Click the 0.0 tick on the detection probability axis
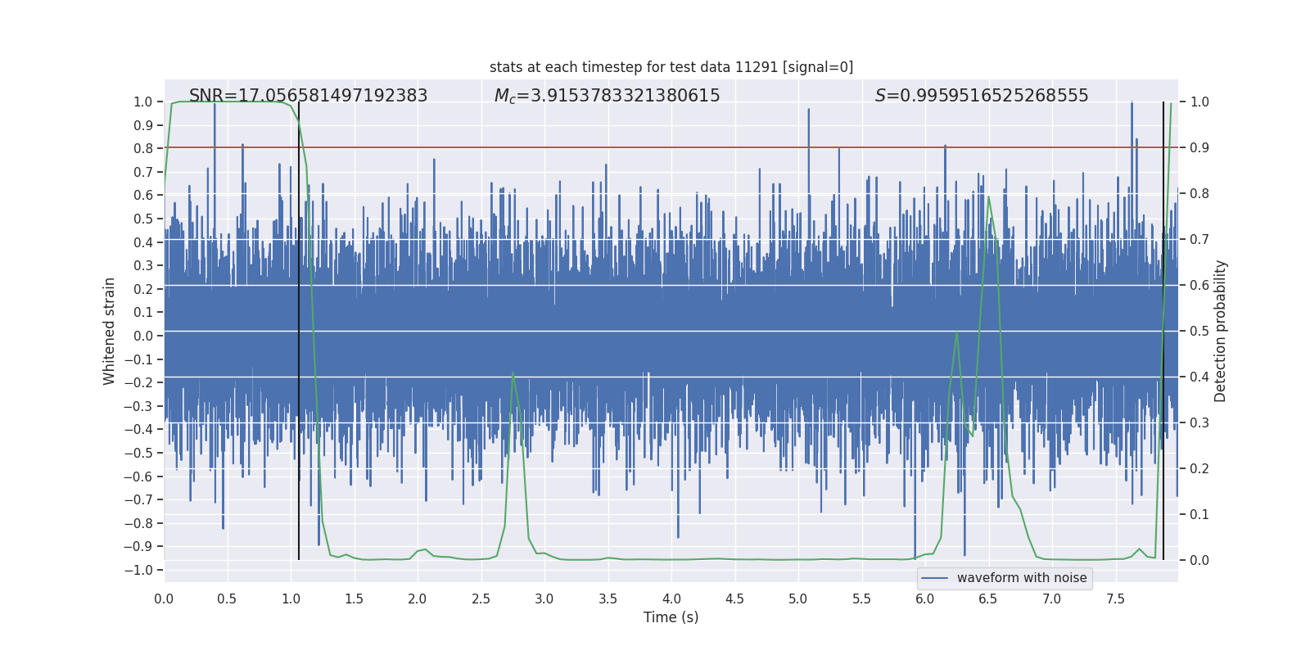 [x=1199, y=561]
